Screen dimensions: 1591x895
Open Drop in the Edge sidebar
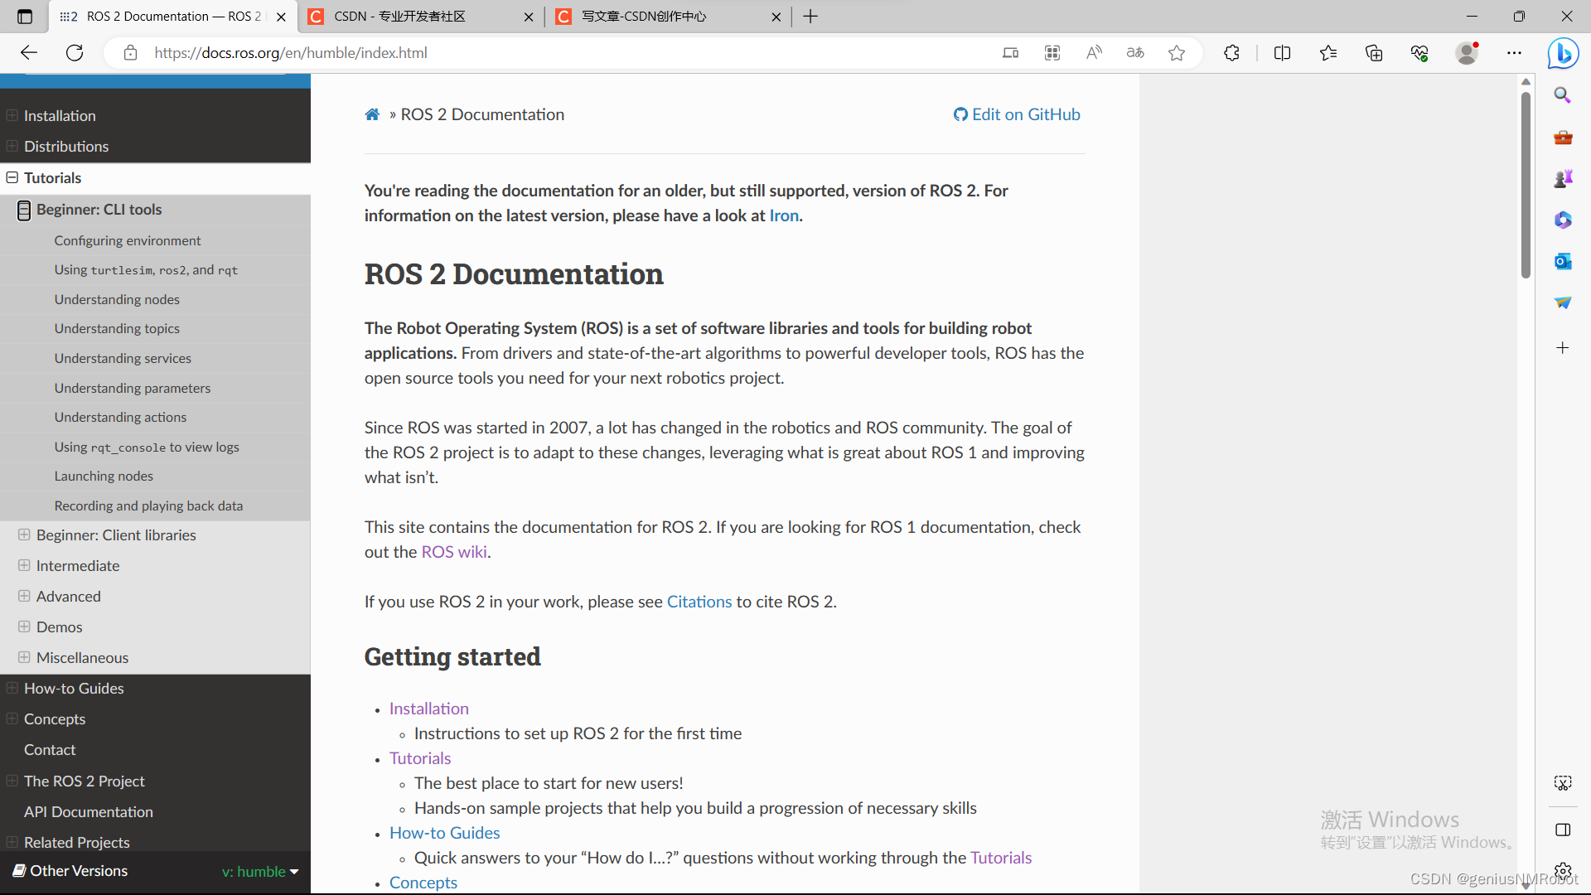pos(1563,302)
